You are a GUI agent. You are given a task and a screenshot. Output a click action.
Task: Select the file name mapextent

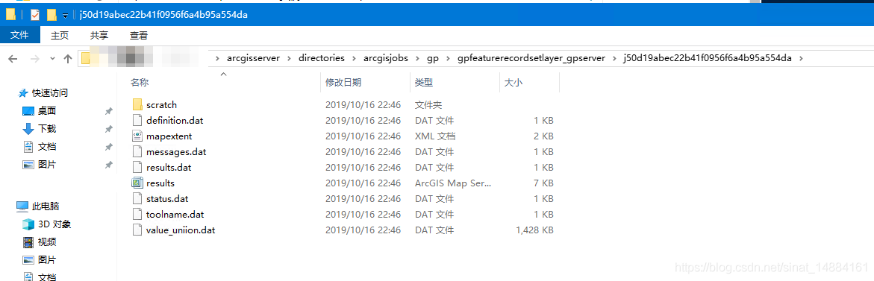pyautogui.click(x=169, y=136)
